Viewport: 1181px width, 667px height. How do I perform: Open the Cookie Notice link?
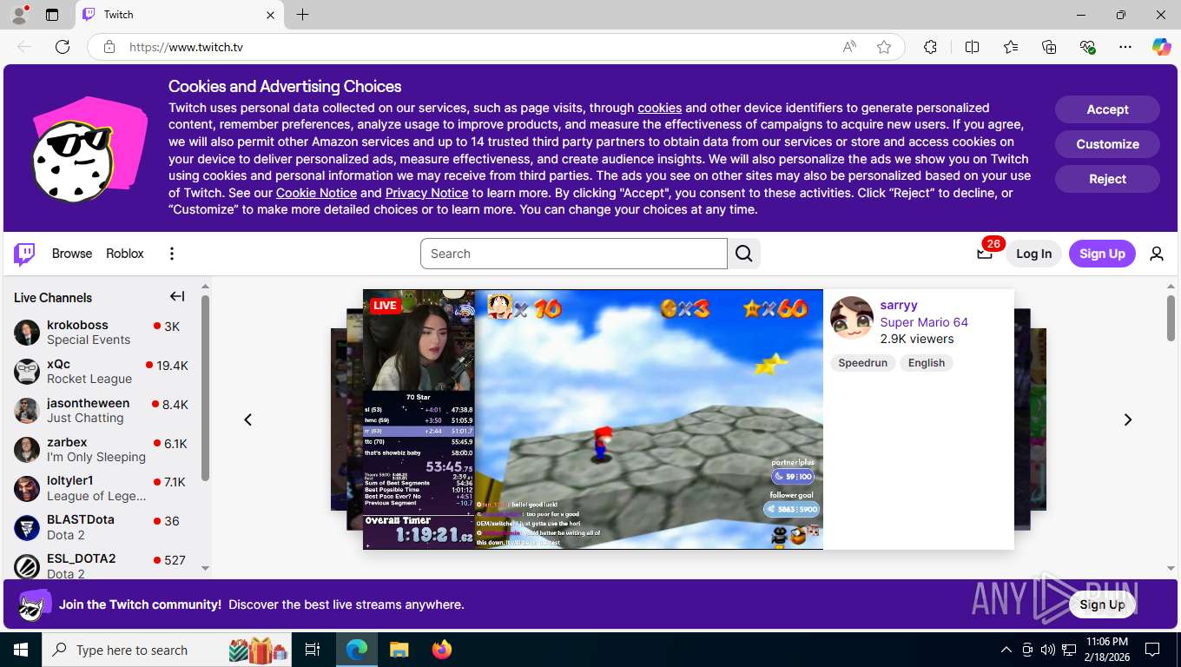(316, 193)
